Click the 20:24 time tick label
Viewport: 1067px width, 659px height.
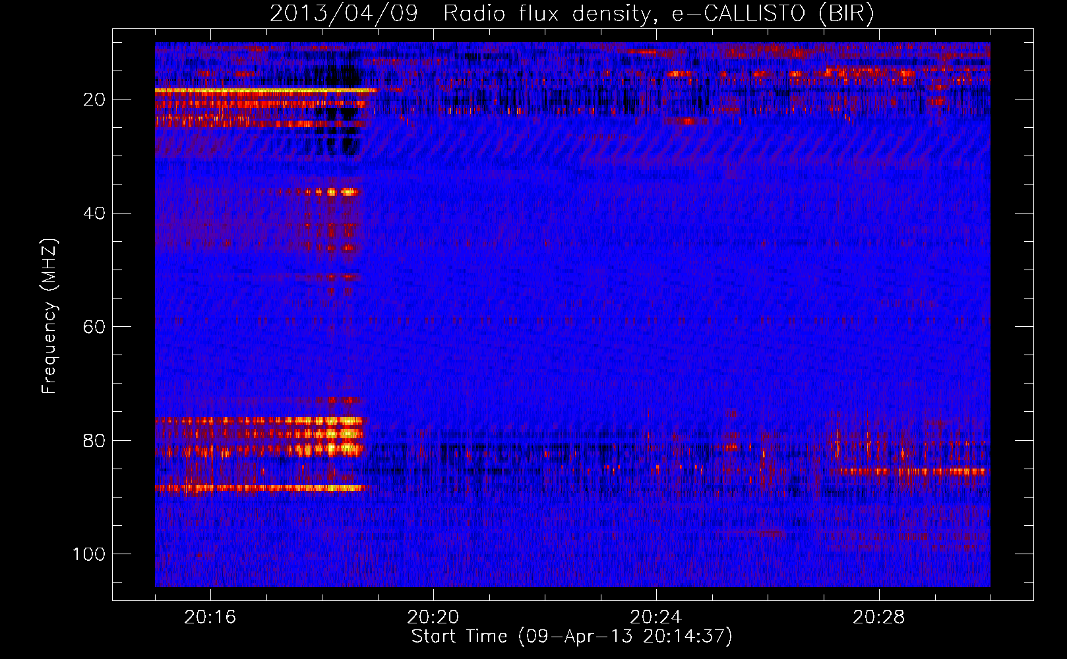[x=656, y=617]
